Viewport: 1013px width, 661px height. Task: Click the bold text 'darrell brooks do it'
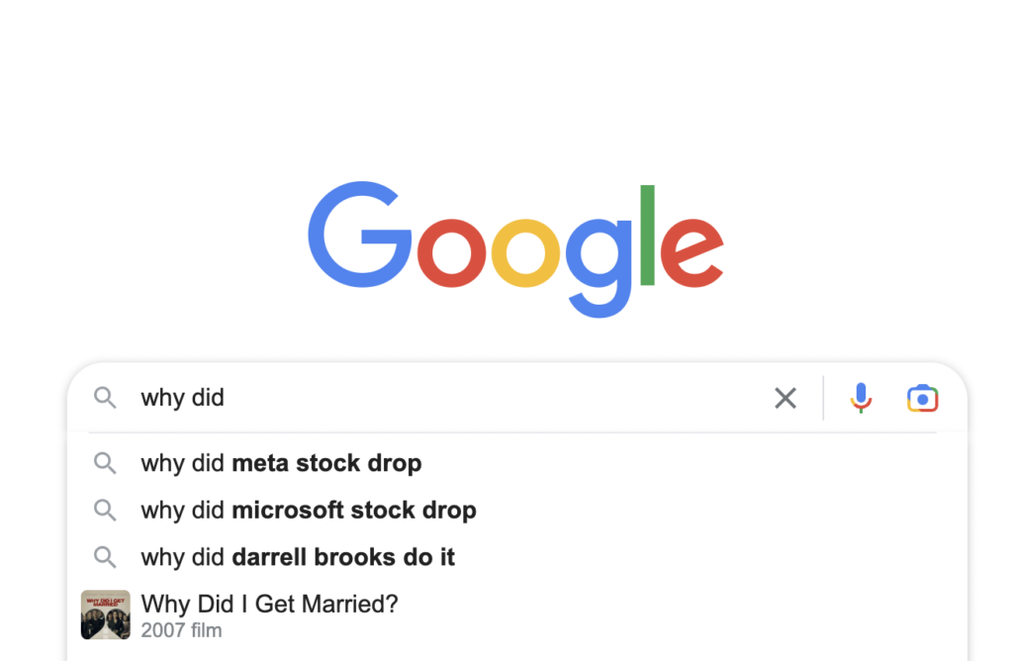click(343, 557)
